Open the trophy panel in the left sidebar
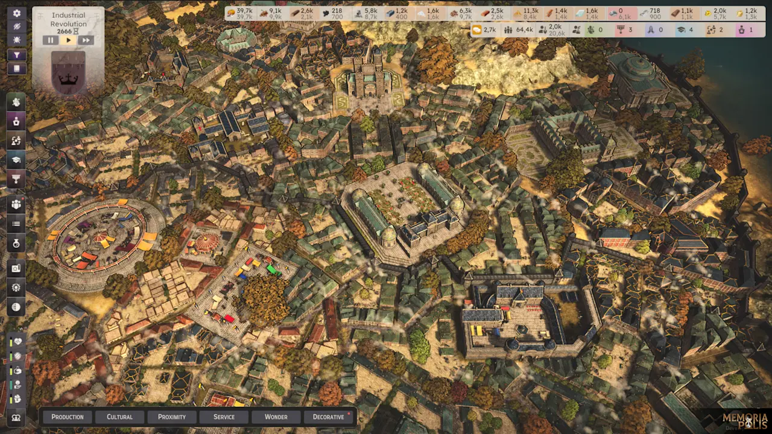Screen dimensions: 772x434 [16, 178]
